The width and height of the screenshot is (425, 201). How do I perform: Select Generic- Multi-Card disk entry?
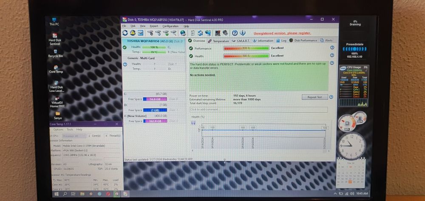[154, 63]
